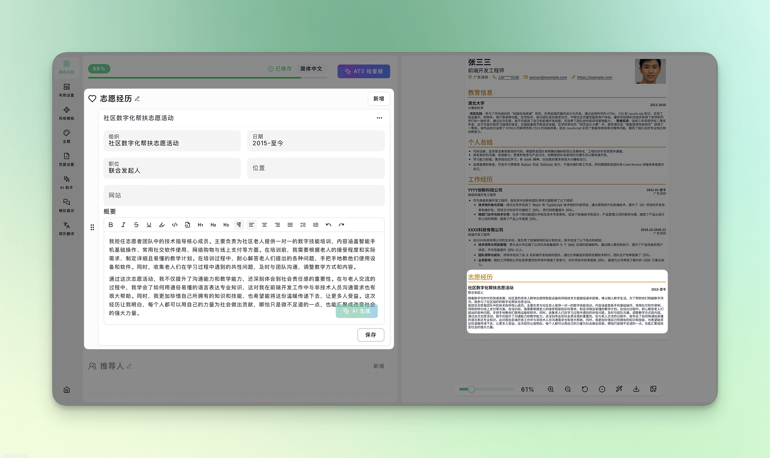Screen dimensions: 770x458
Task: Open the three-dot menu for 社区数字化帮扶志愿活动
Action: coord(379,118)
